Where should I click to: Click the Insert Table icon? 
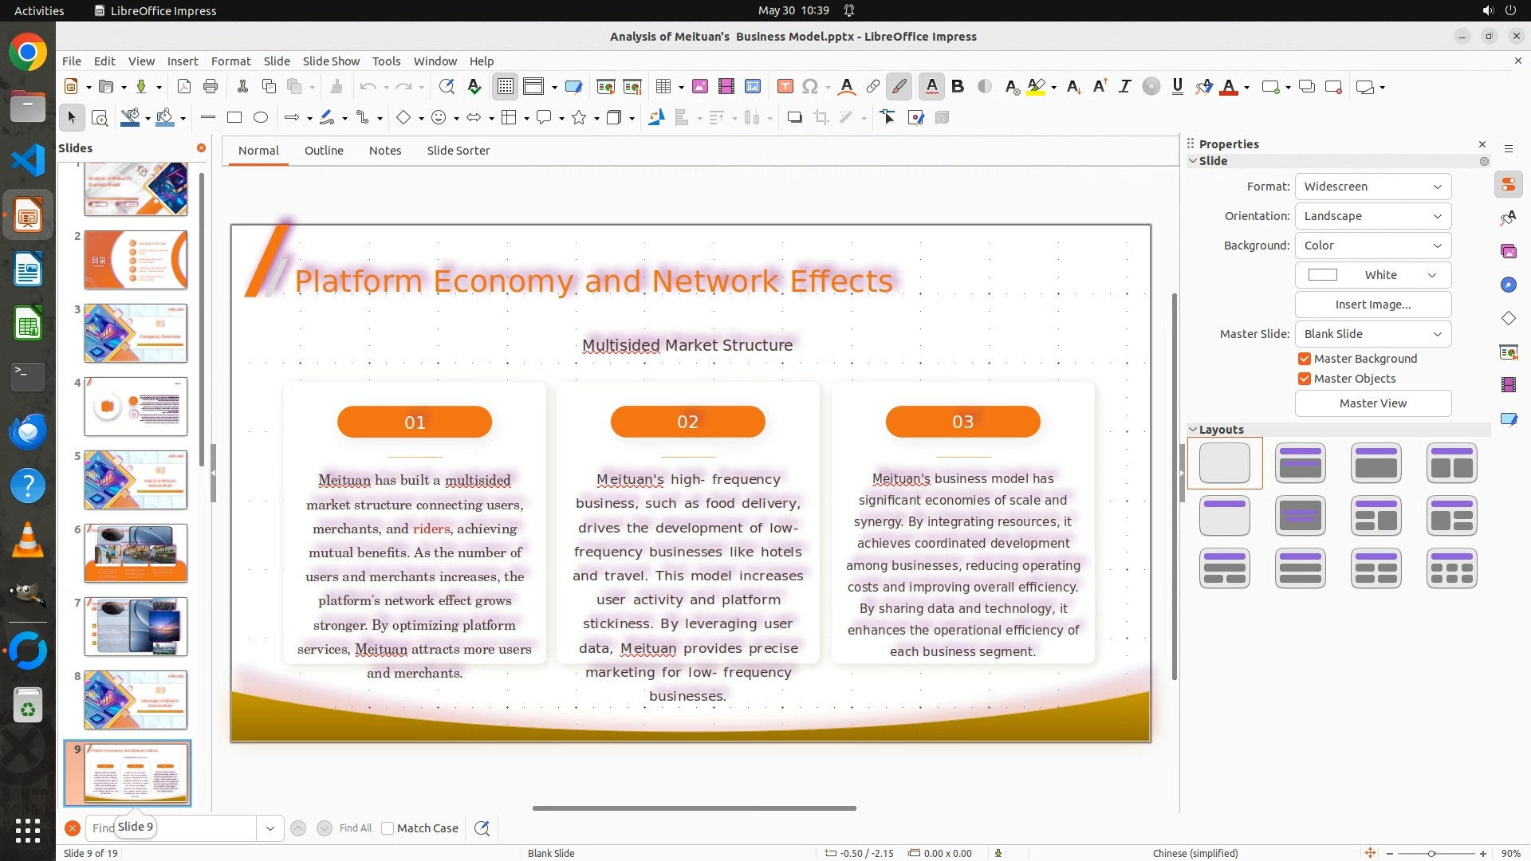(663, 87)
